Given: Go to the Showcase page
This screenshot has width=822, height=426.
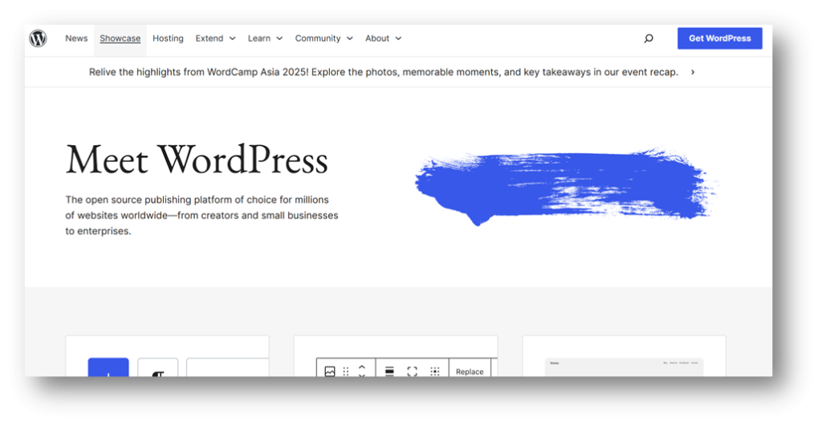Looking at the screenshot, I should click(120, 39).
